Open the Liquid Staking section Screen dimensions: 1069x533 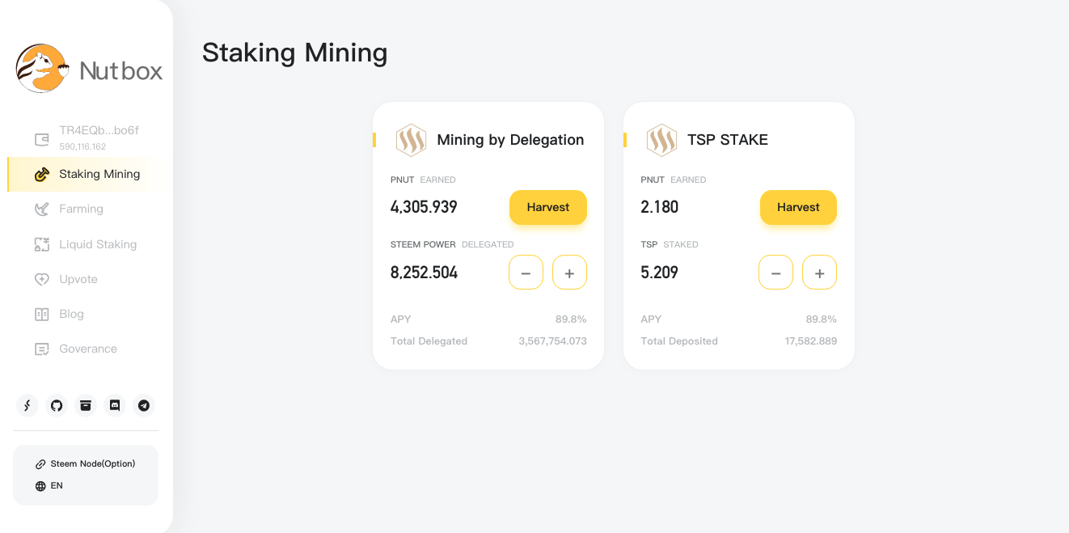[x=97, y=244]
